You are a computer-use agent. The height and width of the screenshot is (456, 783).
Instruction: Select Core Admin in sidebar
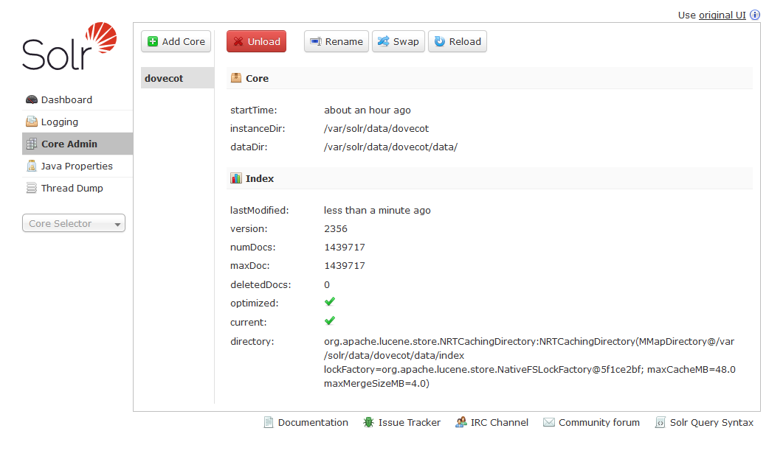[69, 144]
